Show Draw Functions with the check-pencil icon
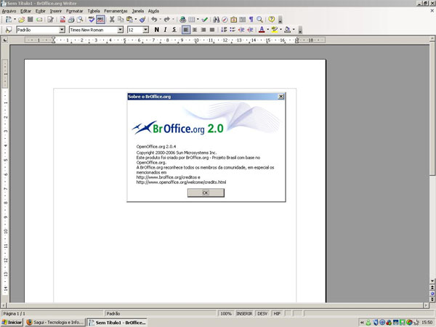Image resolution: width=436 pixels, height=327 pixels. tap(205, 20)
